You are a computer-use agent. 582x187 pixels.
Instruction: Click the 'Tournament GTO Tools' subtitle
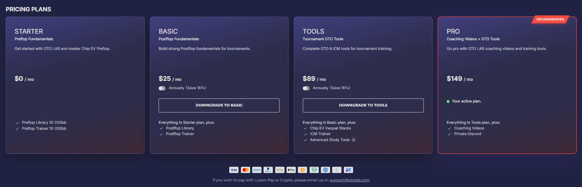click(x=323, y=39)
